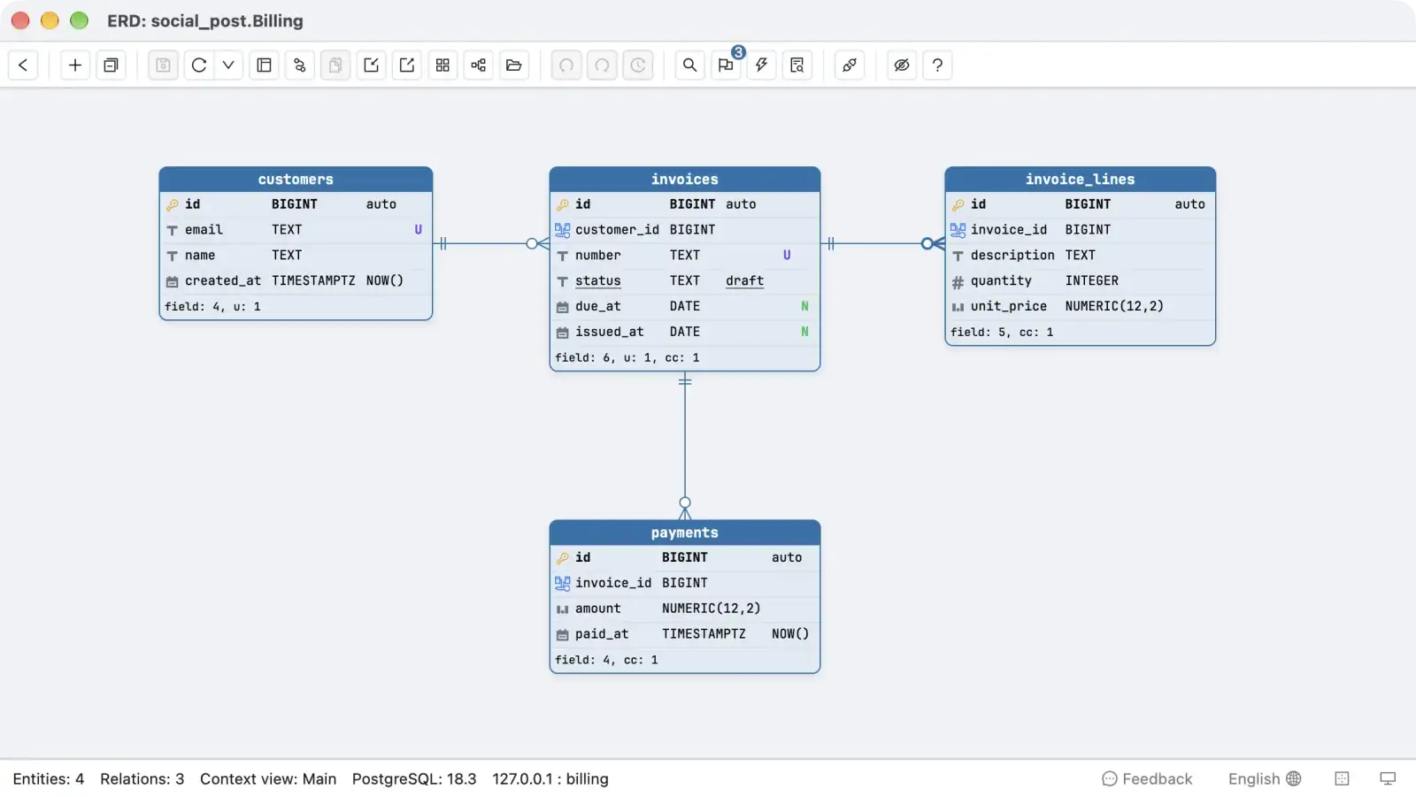Expand the refresh options dropdown arrow
This screenshot has height=797, width=1416.
coord(228,65)
